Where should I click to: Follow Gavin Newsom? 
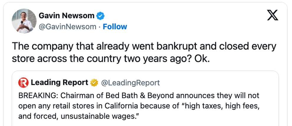[115, 26]
